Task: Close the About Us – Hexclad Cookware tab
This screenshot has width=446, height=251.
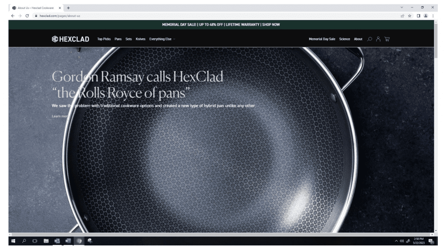Action: [x=60, y=8]
